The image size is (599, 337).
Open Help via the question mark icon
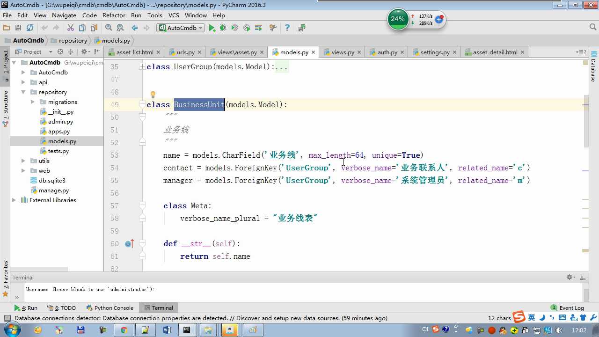coord(287,28)
